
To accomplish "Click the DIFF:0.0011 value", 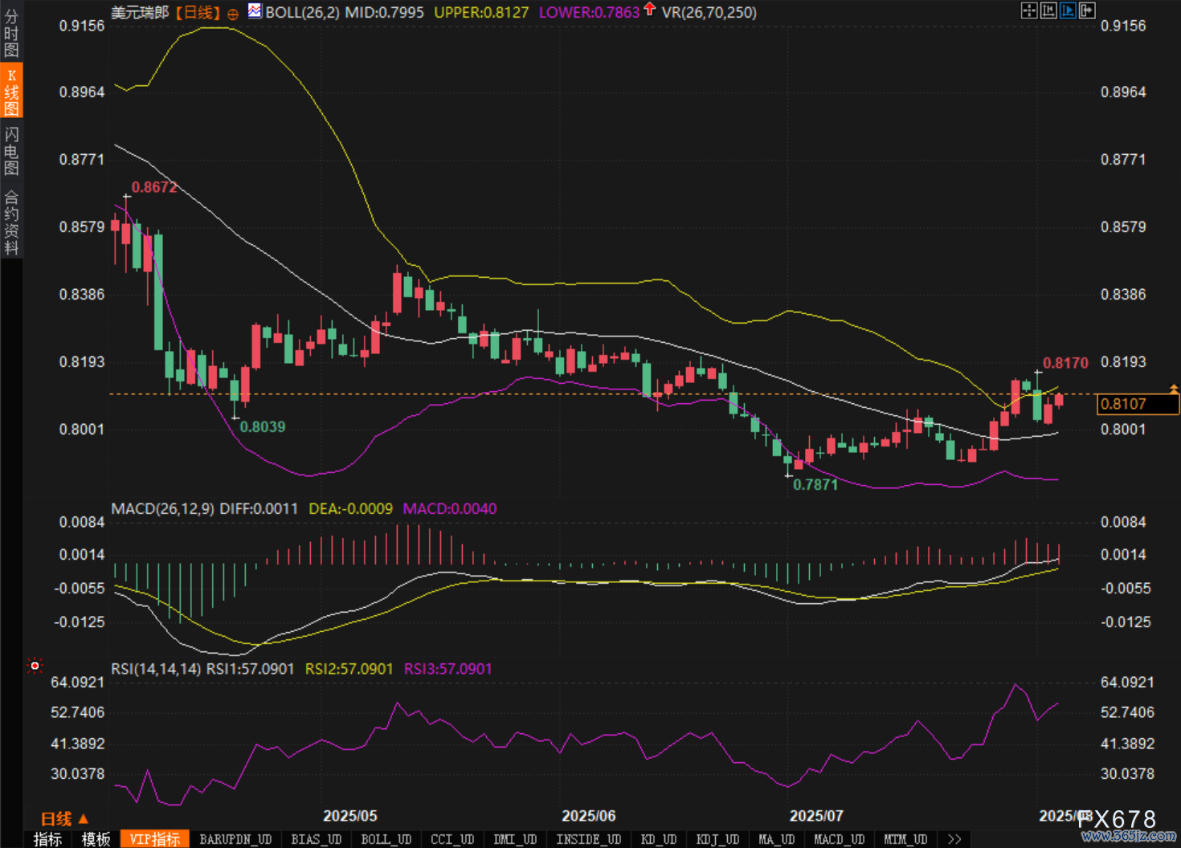I will coord(259,508).
